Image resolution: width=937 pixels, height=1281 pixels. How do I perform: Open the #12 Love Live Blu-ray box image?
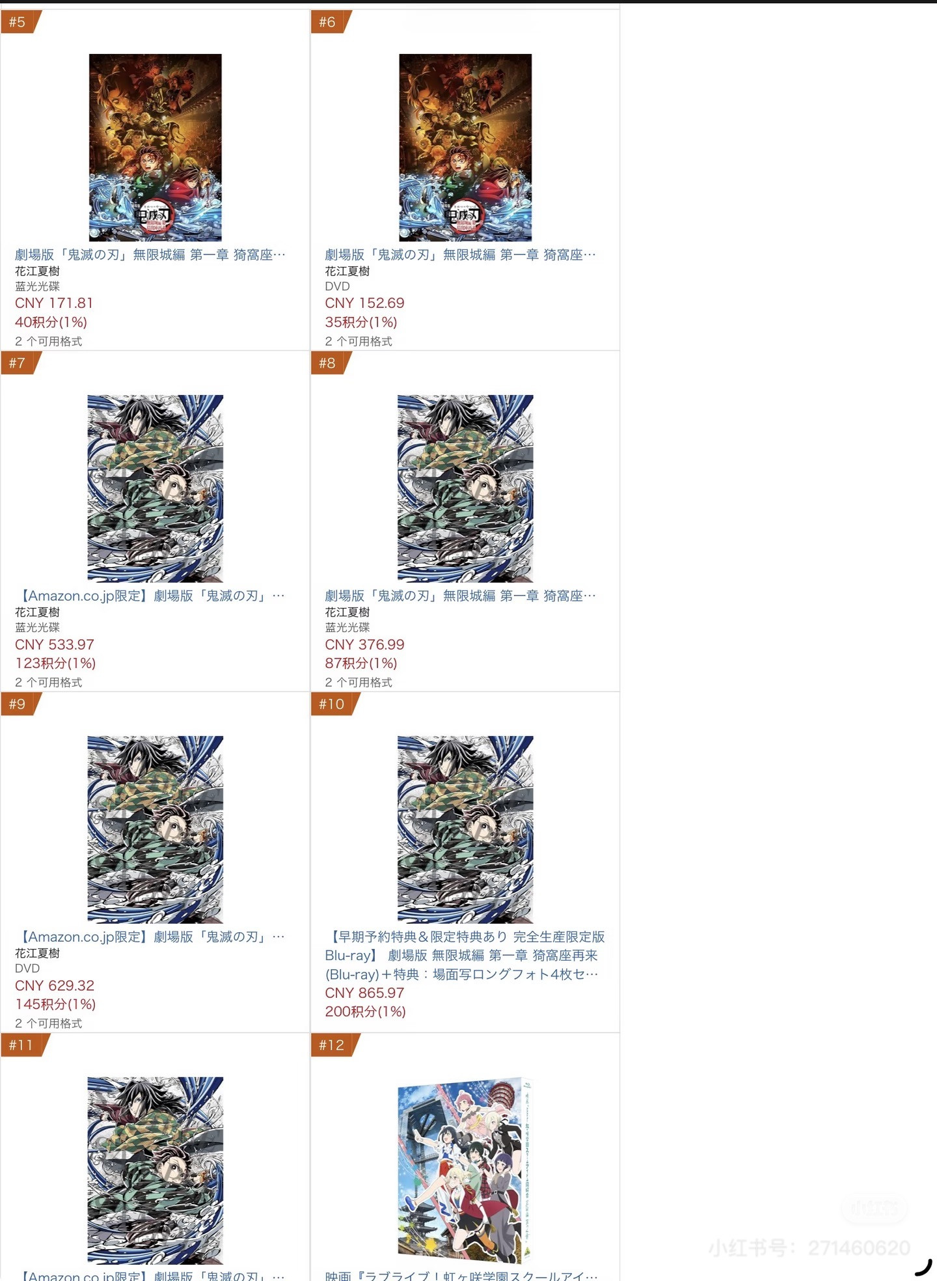(465, 1170)
